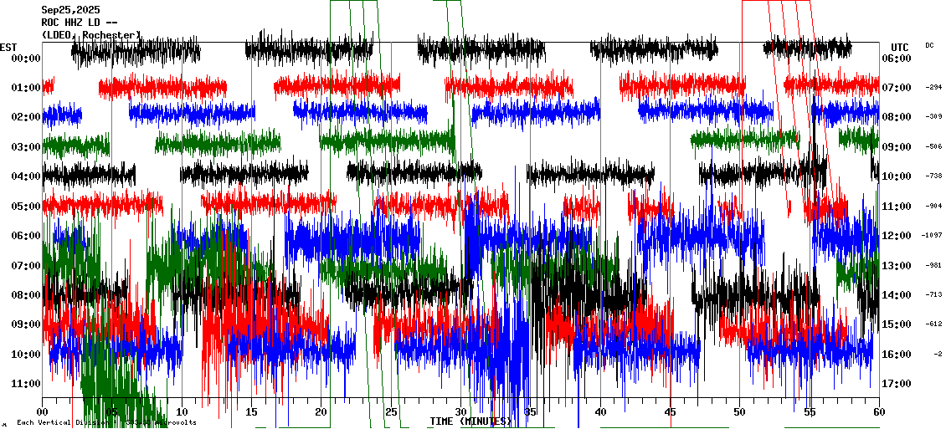This screenshot has height=434, width=946.
Task: Select the 03:00 EST row label
Action: [x=27, y=147]
